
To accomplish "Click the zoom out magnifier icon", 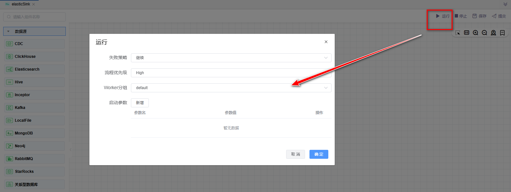I will click(x=484, y=33).
